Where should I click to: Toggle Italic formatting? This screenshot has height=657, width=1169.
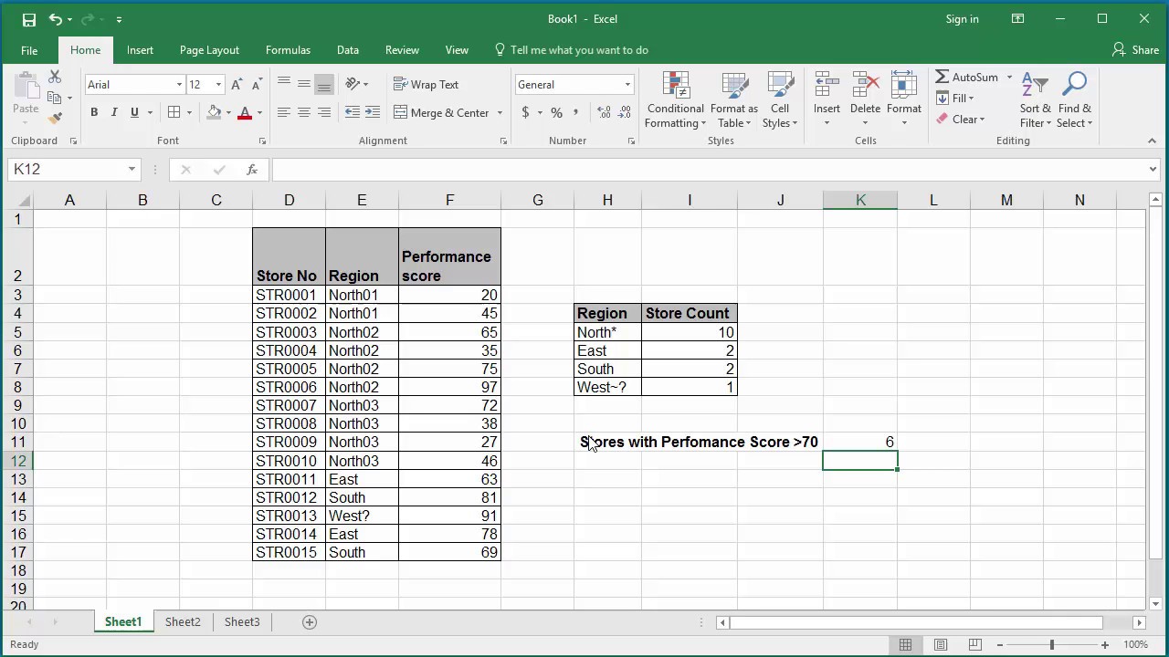click(114, 112)
